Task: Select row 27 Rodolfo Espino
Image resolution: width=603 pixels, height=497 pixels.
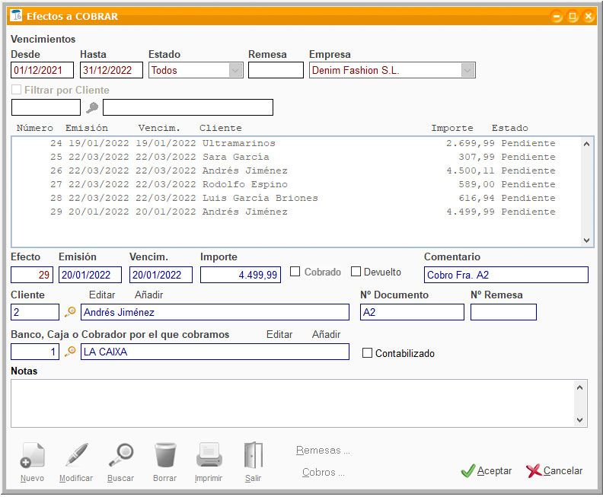Action: pyautogui.click(x=296, y=184)
